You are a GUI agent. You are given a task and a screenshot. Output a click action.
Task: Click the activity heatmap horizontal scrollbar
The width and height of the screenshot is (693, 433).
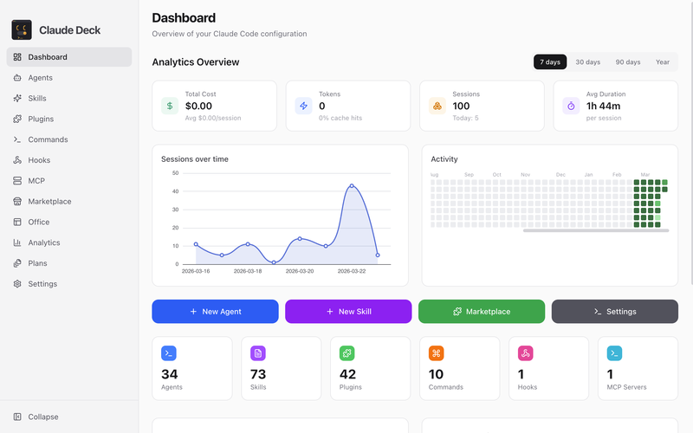pos(596,230)
